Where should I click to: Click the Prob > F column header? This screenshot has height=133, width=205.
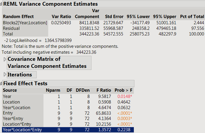pyautogui.click(x=123, y=90)
